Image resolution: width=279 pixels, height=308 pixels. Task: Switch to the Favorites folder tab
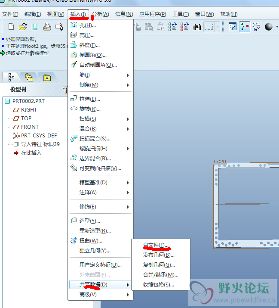tap(47, 77)
